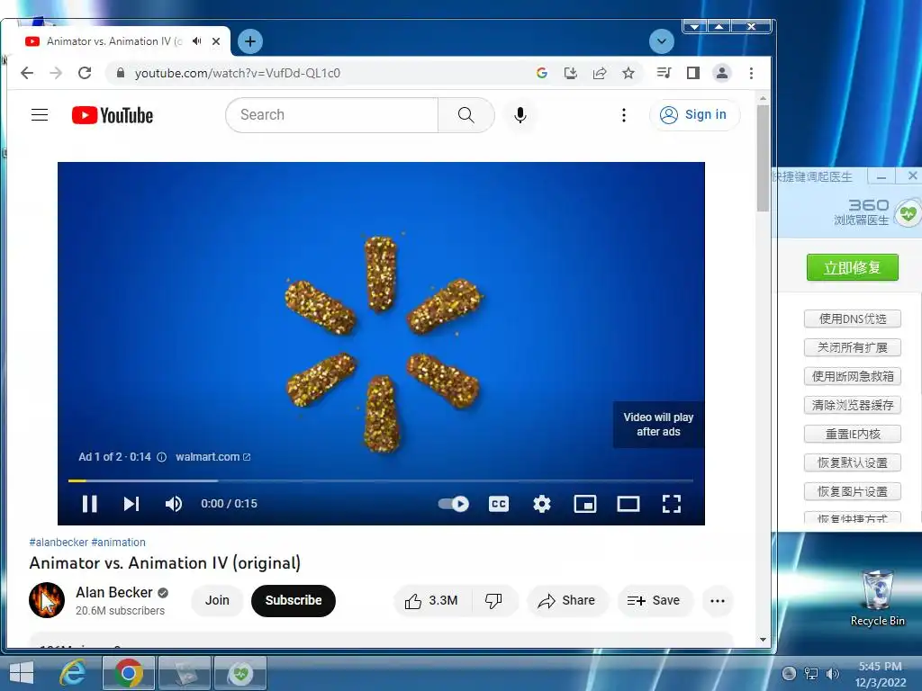Open Recycle Bin on desktop
This screenshot has height=691, width=922.
click(877, 598)
